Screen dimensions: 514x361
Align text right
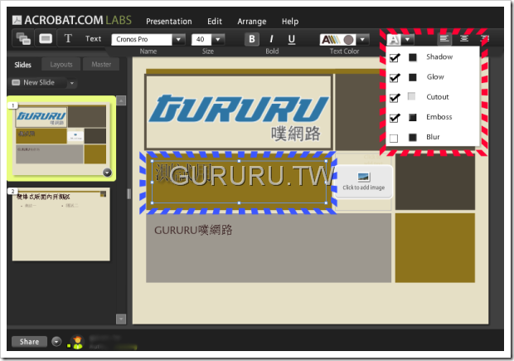484,39
